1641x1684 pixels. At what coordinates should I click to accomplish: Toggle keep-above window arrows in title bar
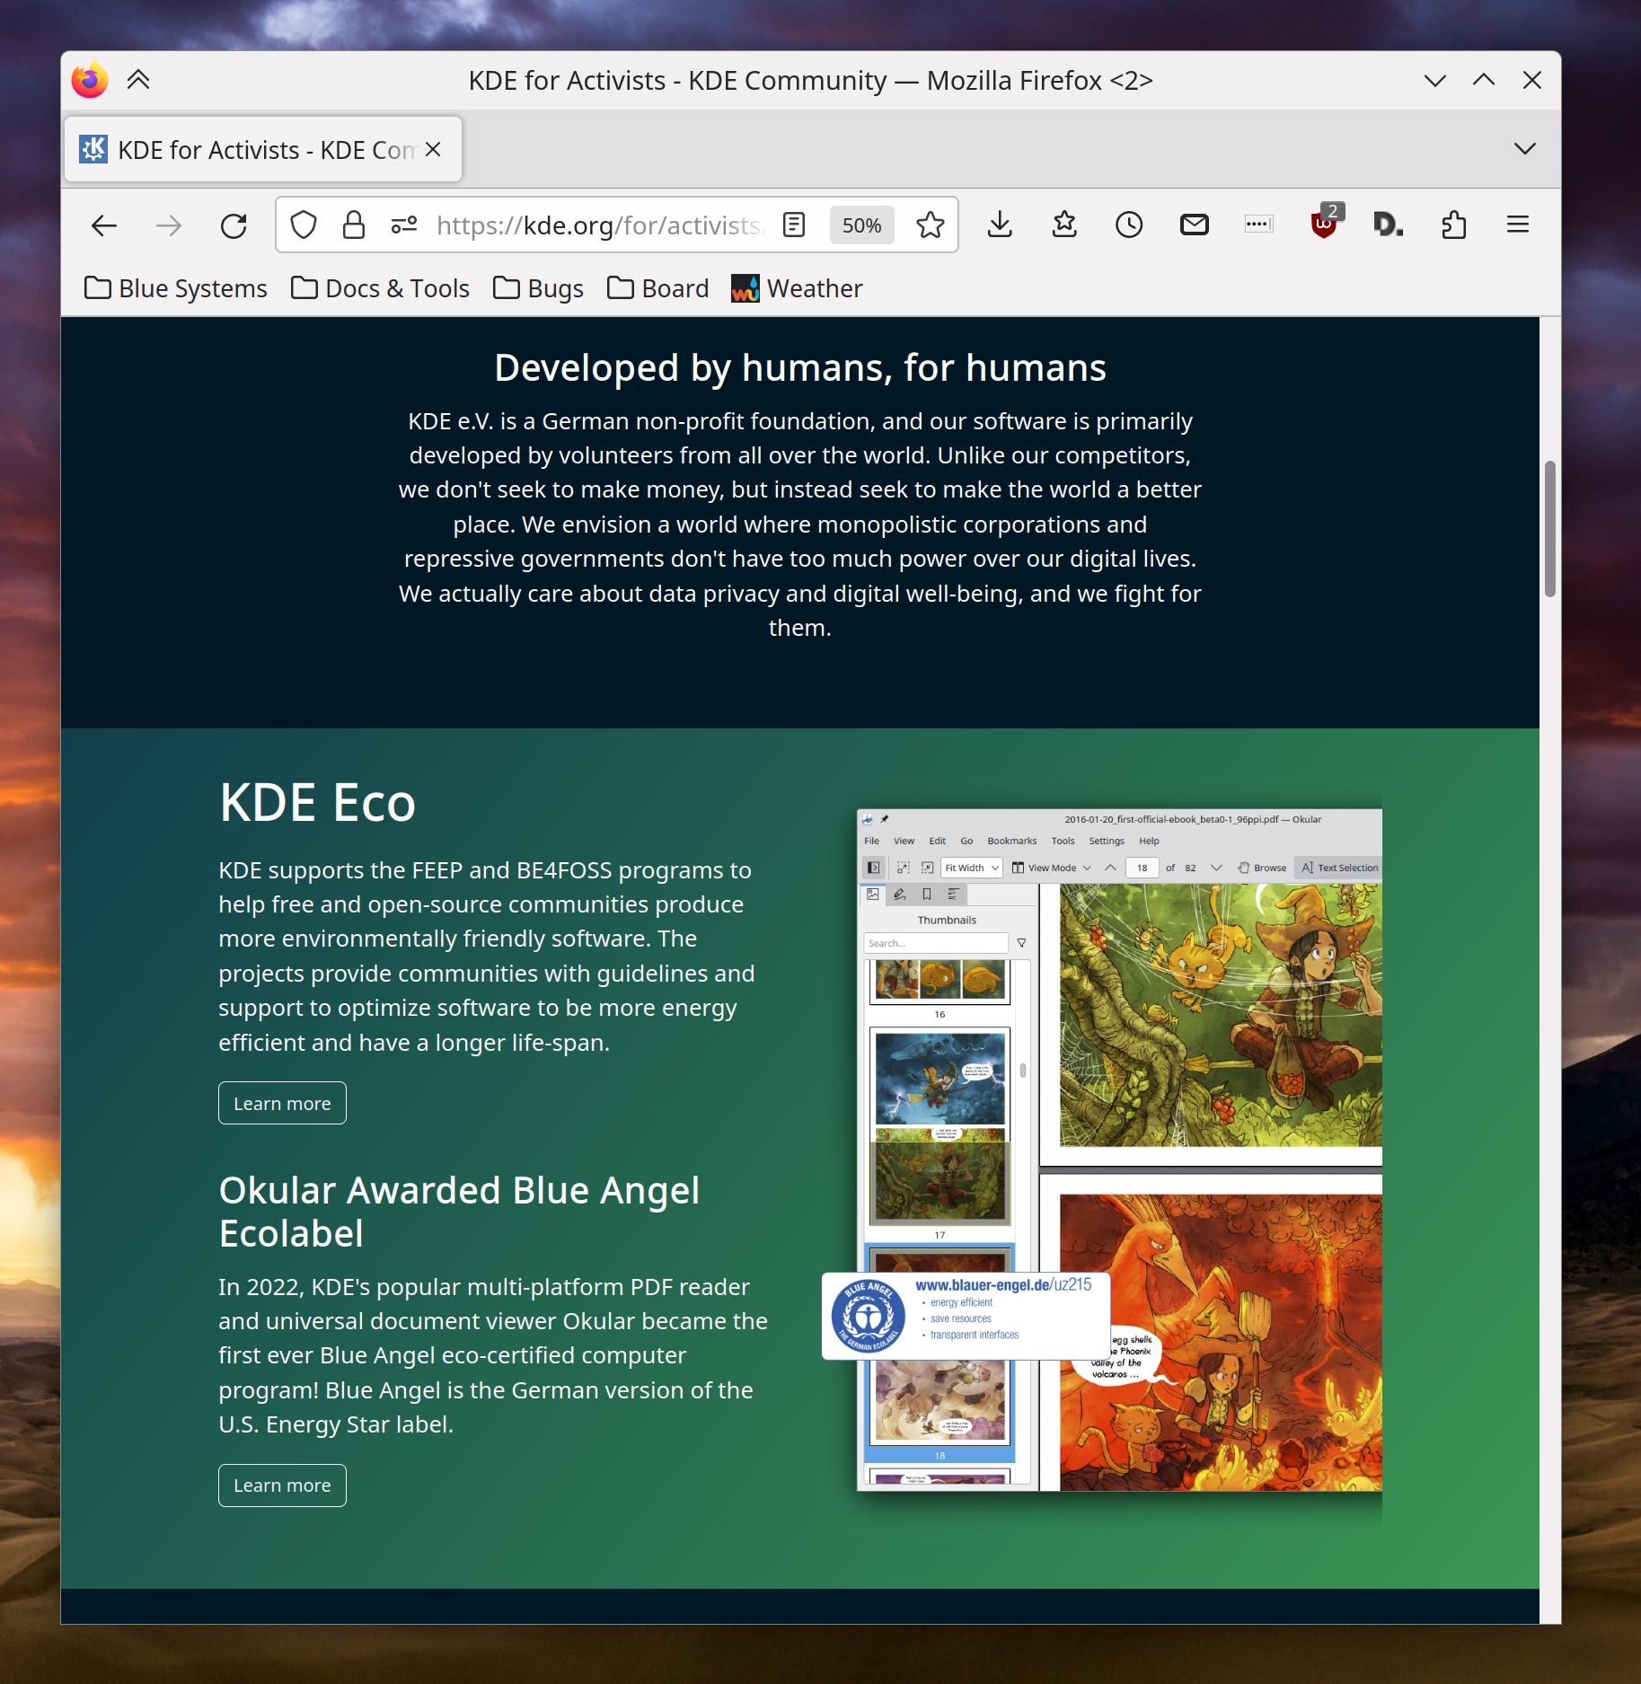138,81
